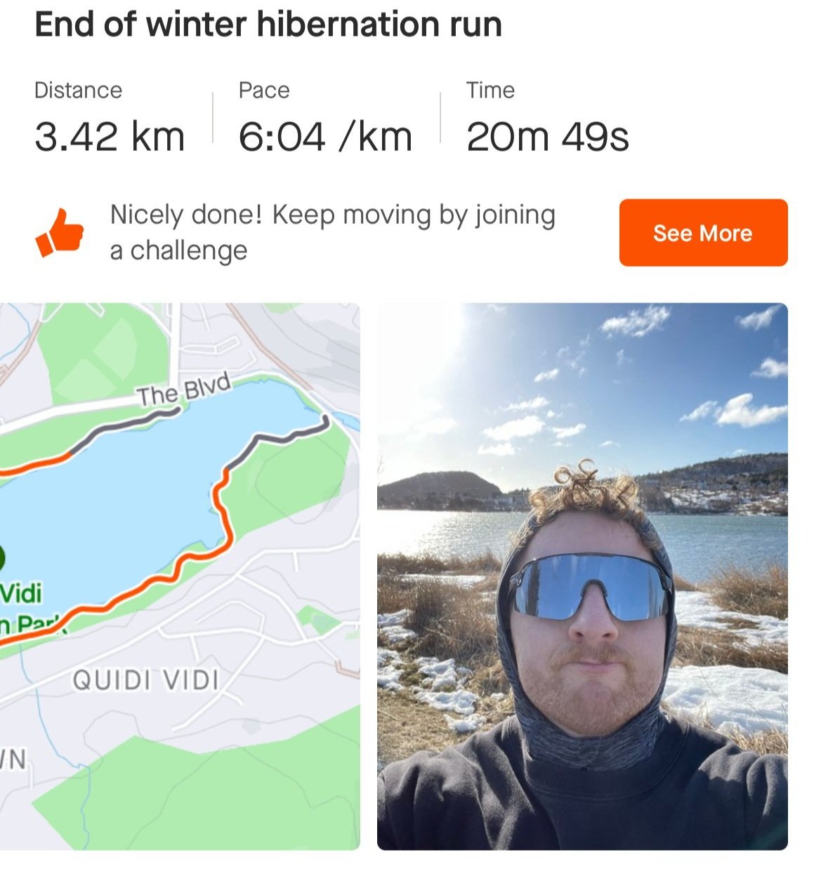Tap the joining a challenge prompt text
821x869 pixels.
(333, 232)
